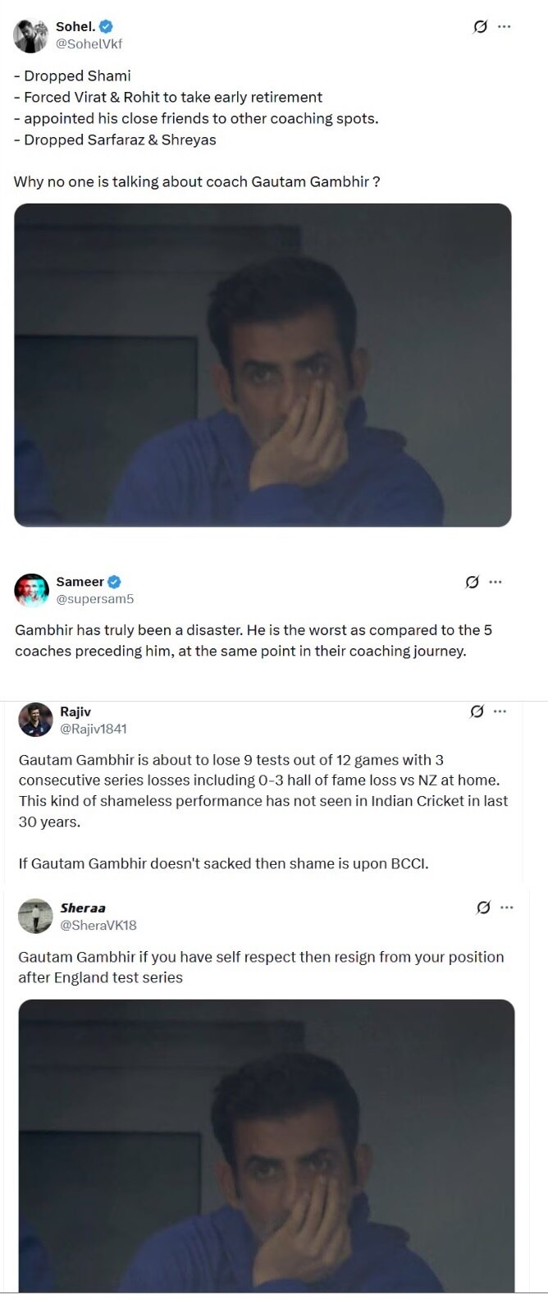Open more options menu on Rajiv's tweet
The height and width of the screenshot is (1313, 548).
(501, 711)
